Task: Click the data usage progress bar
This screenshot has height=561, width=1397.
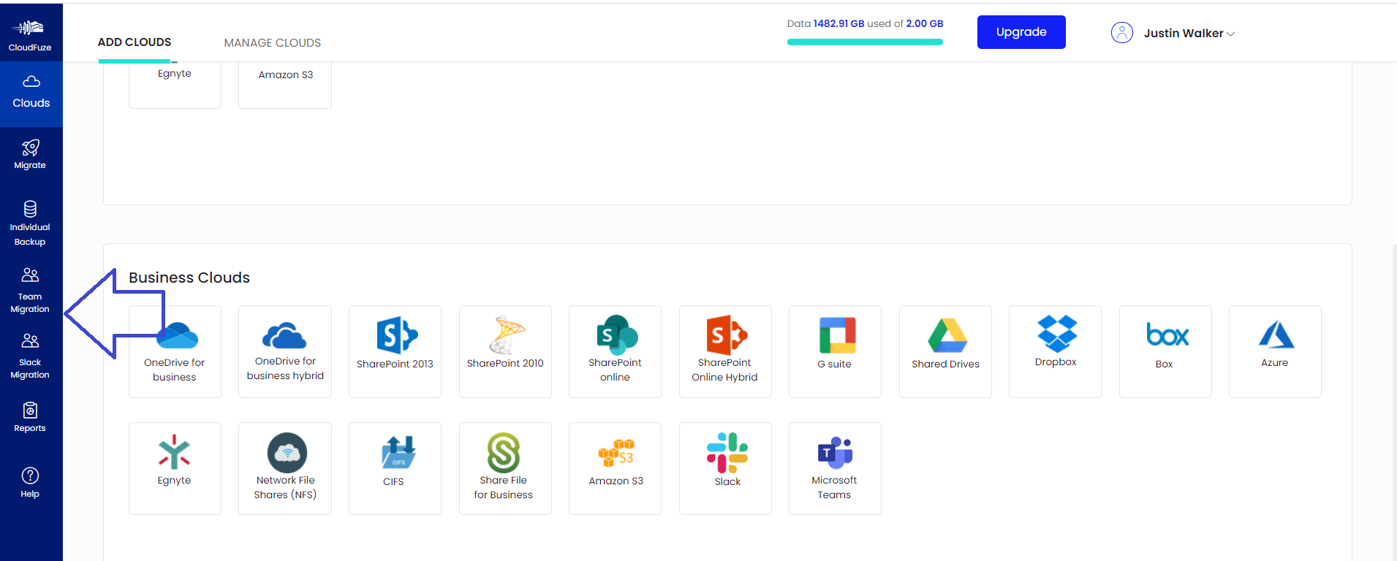Action: click(865, 42)
